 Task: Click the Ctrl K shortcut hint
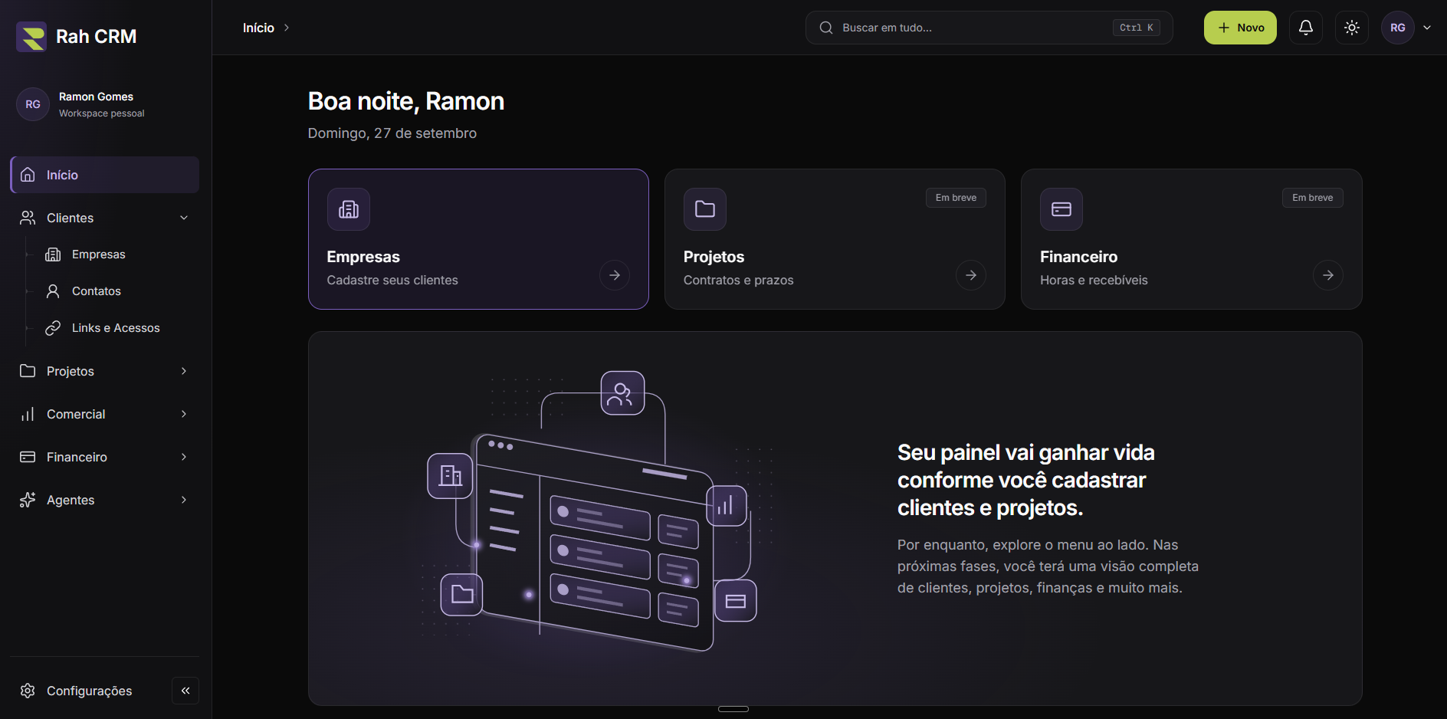1136,28
